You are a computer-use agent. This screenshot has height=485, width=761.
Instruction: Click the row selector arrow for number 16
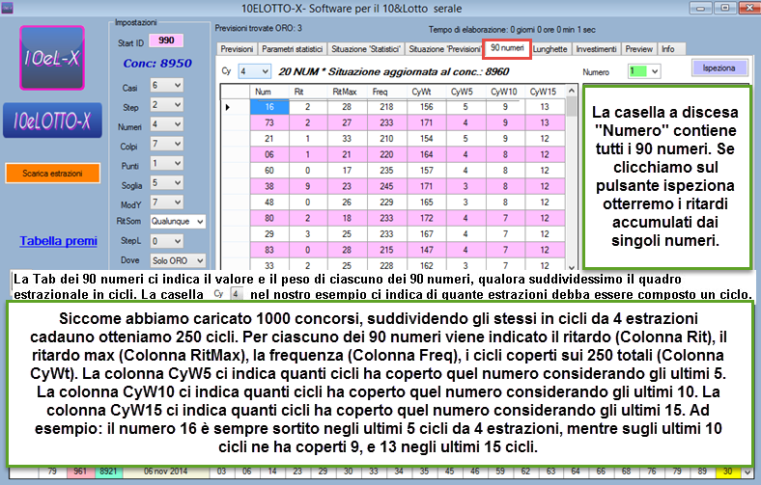click(236, 107)
